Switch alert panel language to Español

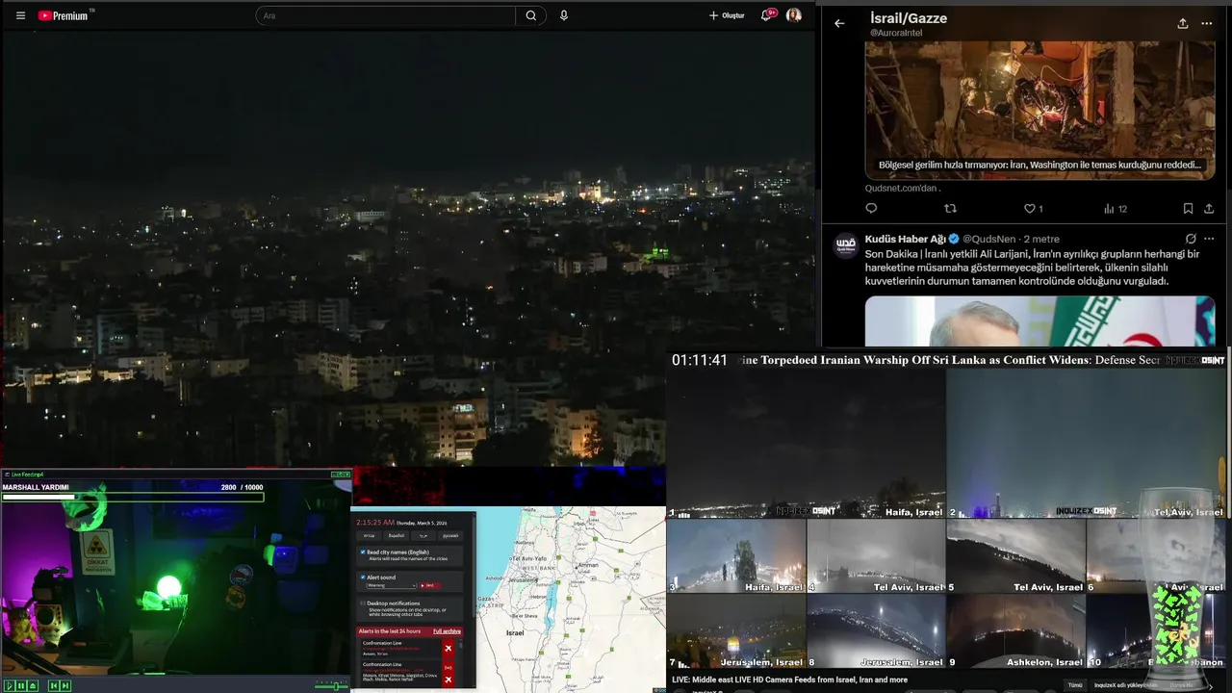pos(397,535)
